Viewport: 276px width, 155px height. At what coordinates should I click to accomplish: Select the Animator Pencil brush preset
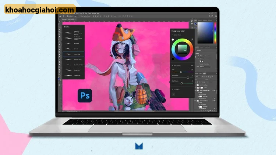pyautogui.click(x=73, y=60)
